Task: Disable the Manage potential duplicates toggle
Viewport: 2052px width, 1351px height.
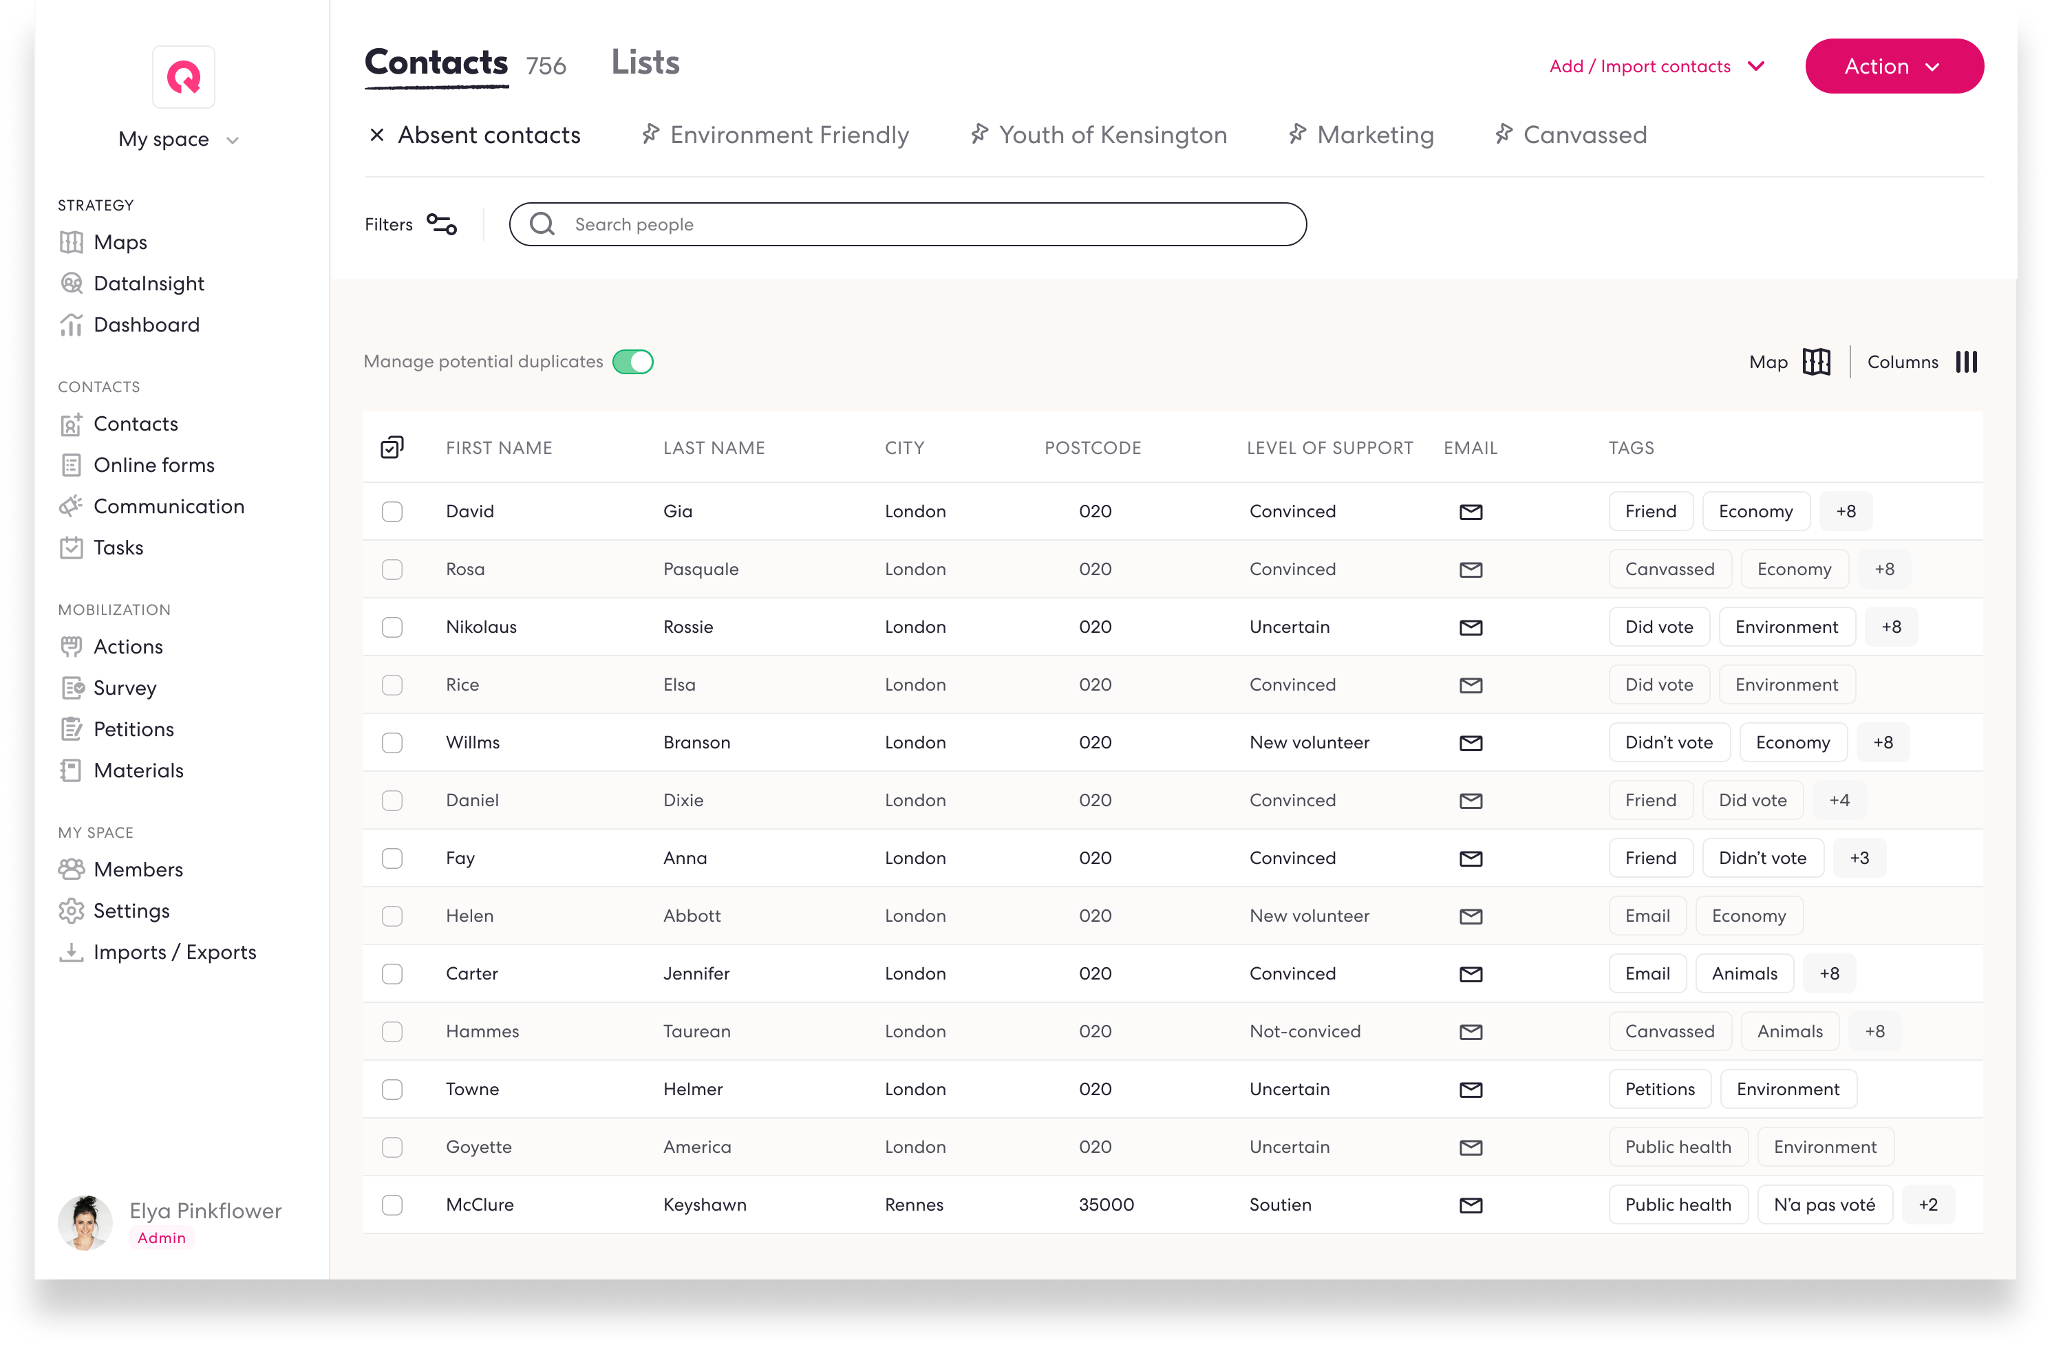Action: pyautogui.click(x=634, y=362)
